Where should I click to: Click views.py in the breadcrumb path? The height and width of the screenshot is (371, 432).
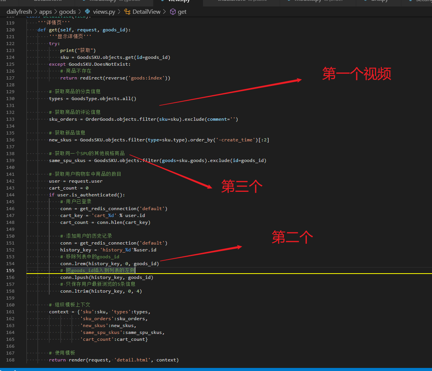(104, 12)
